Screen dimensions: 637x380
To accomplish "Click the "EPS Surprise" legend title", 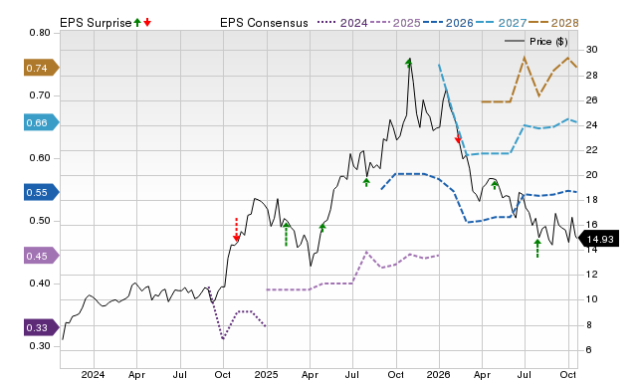I will 96,23.
